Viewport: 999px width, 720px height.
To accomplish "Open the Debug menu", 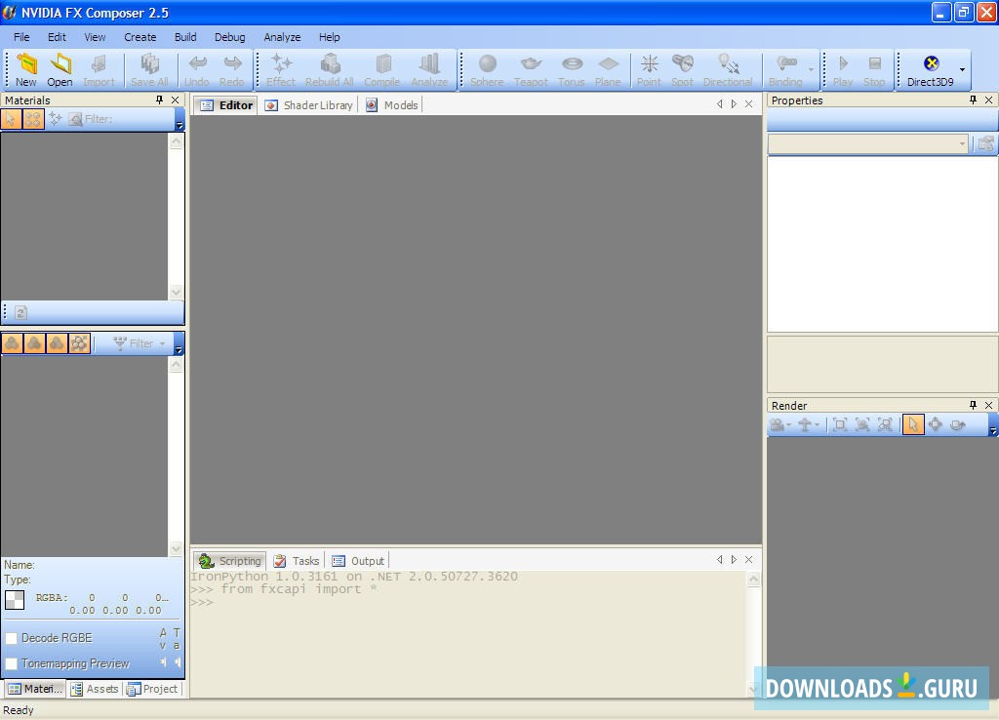I will (230, 37).
